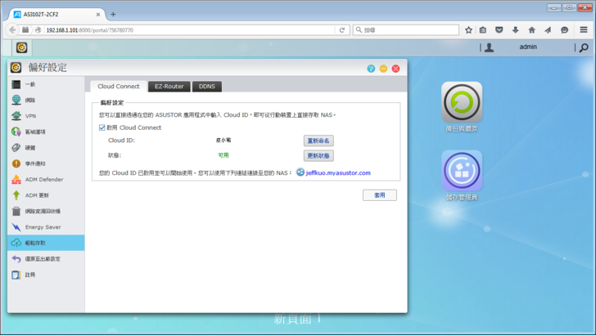Image resolution: width=596 pixels, height=335 pixels.
Task: Open a new browser tab
Action: click(113, 14)
